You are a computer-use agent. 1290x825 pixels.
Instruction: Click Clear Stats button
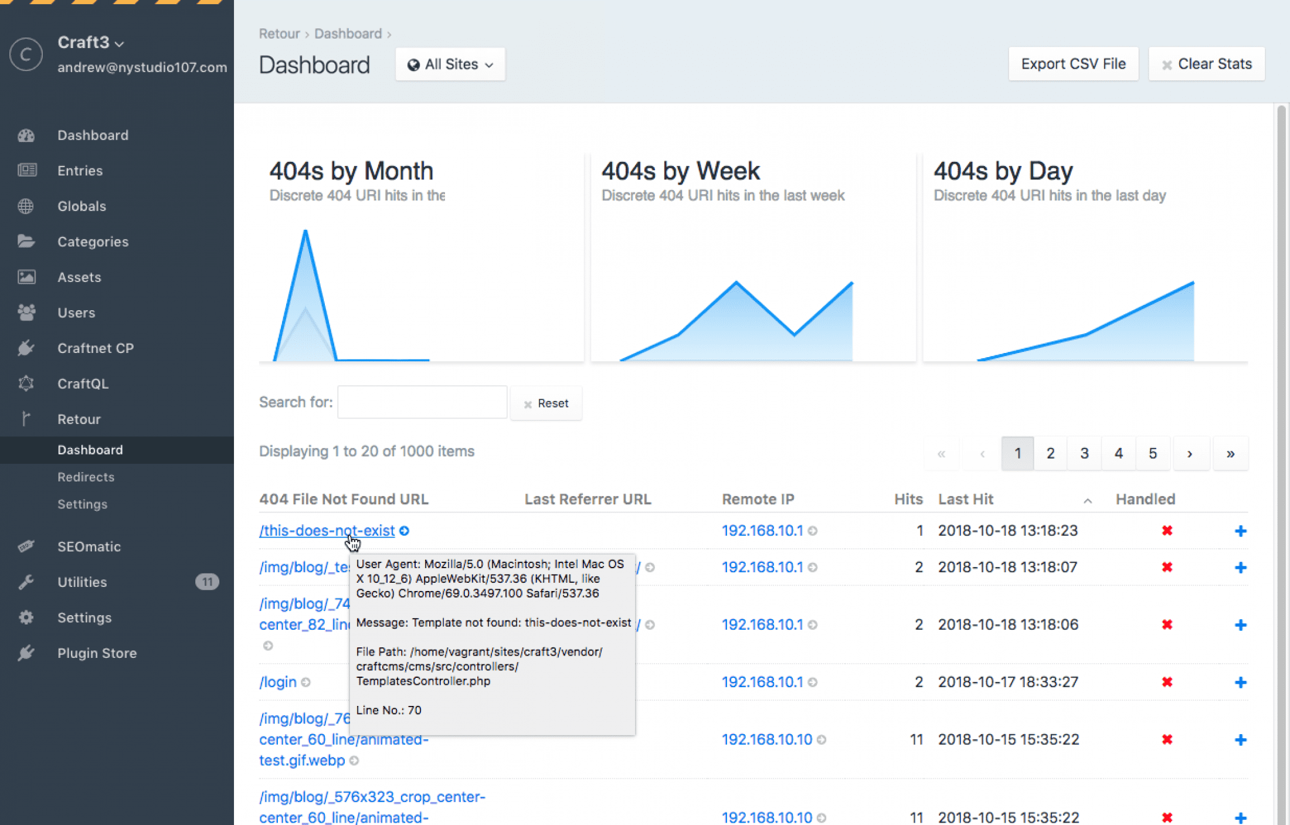click(1206, 64)
